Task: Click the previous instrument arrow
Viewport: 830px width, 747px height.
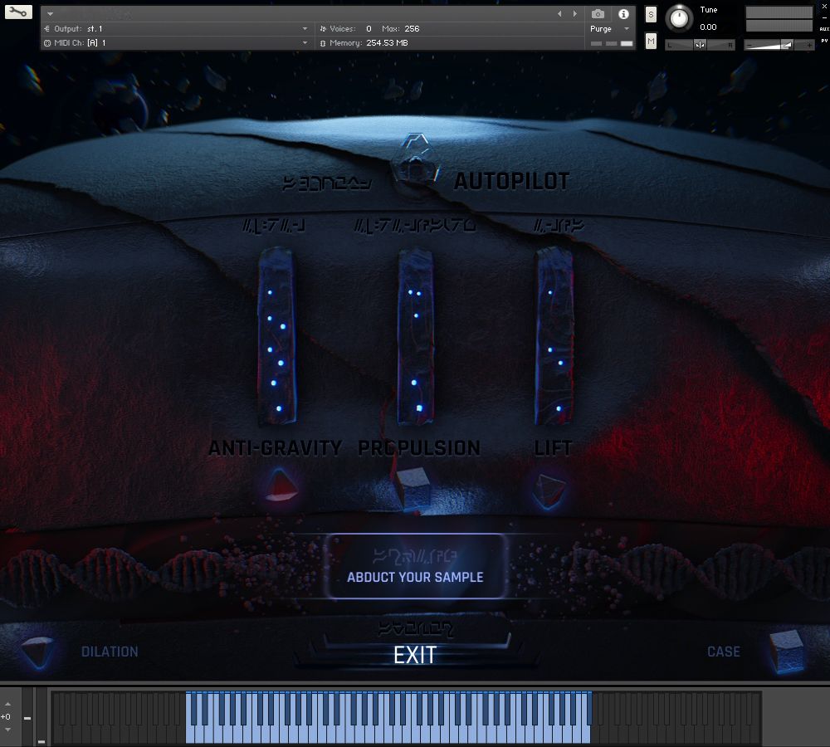Action: pos(560,13)
